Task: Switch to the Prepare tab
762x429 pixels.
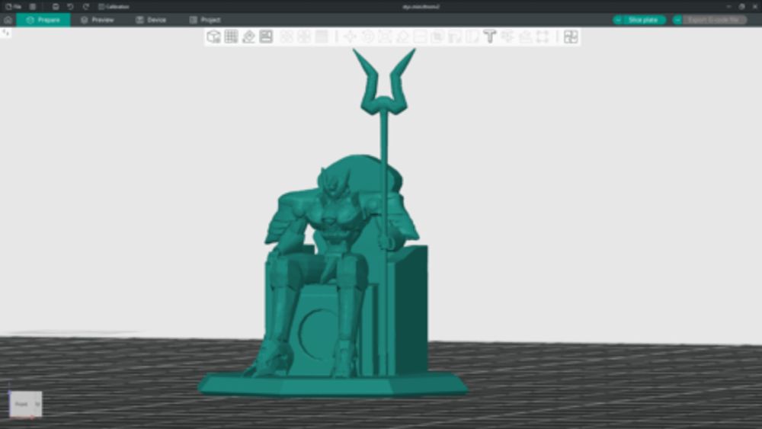Action: tap(43, 20)
